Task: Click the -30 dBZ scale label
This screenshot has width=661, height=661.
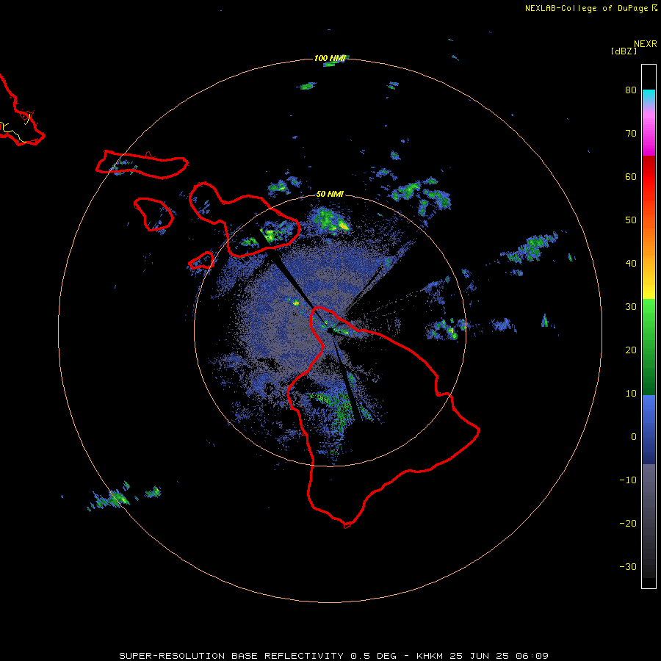Action: [x=628, y=566]
